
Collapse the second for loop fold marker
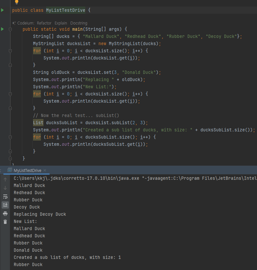[x=10, y=94]
